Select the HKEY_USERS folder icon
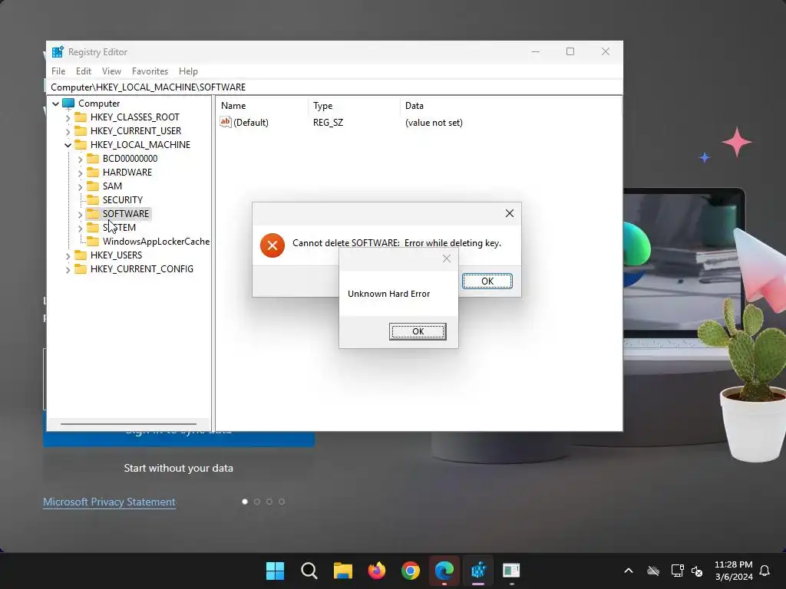Viewport: 786px width, 589px height. point(81,255)
